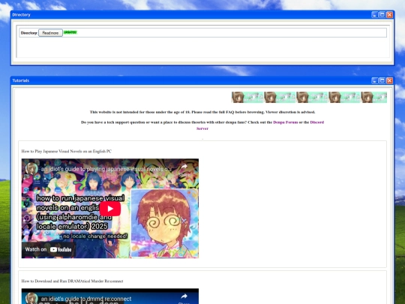Click the How to Play Japanese Visual Novels heading
The width and height of the screenshot is (405, 304).
click(67, 151)
